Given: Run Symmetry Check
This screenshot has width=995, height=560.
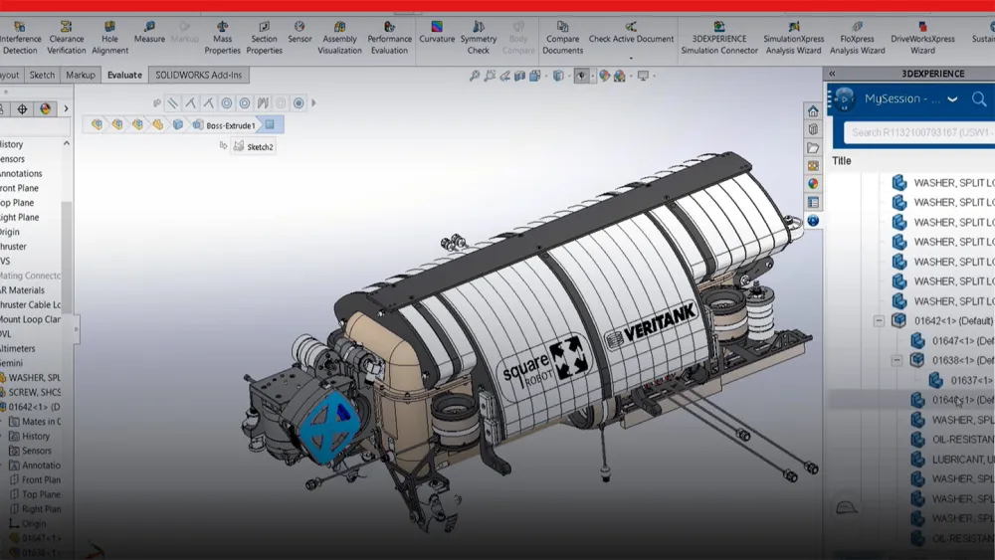Looking at the screenshot, I should click(479, 38).
